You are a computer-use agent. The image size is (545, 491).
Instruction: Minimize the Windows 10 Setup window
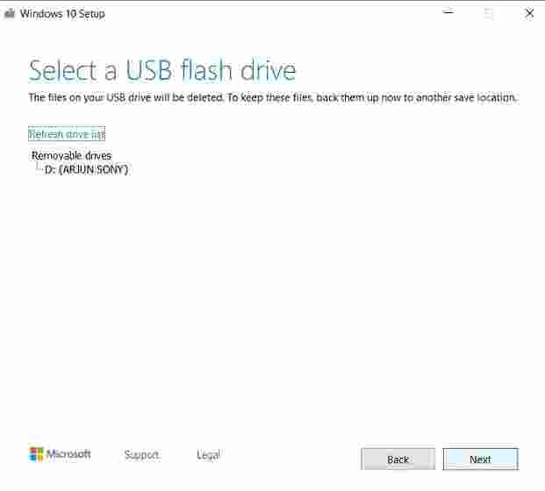click(448, 12)
